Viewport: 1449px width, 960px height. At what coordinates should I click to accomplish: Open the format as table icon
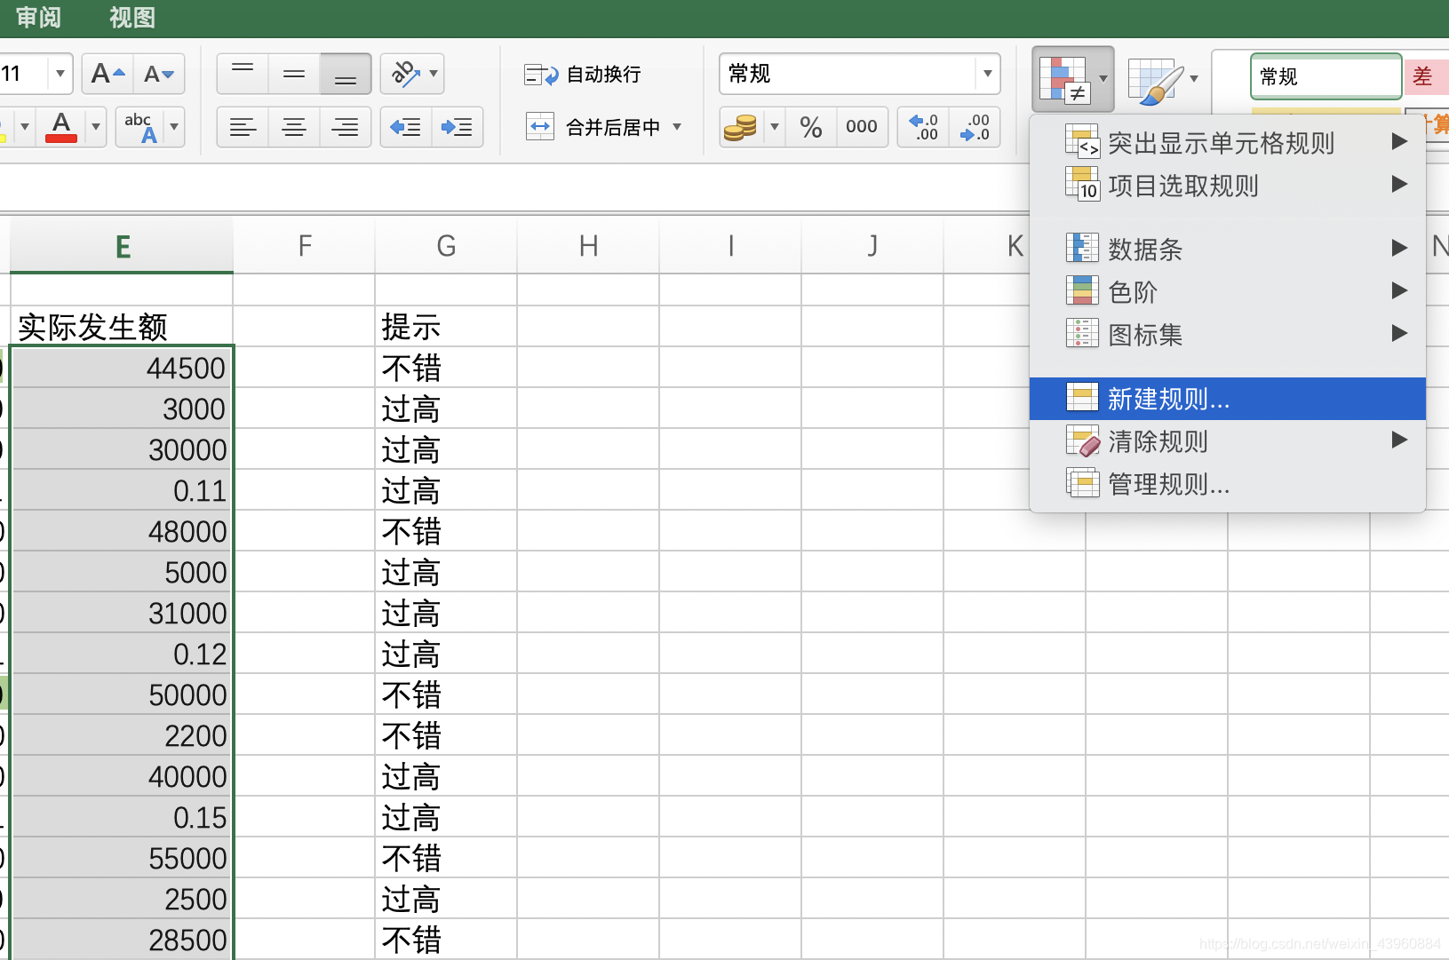(1155, 81)
